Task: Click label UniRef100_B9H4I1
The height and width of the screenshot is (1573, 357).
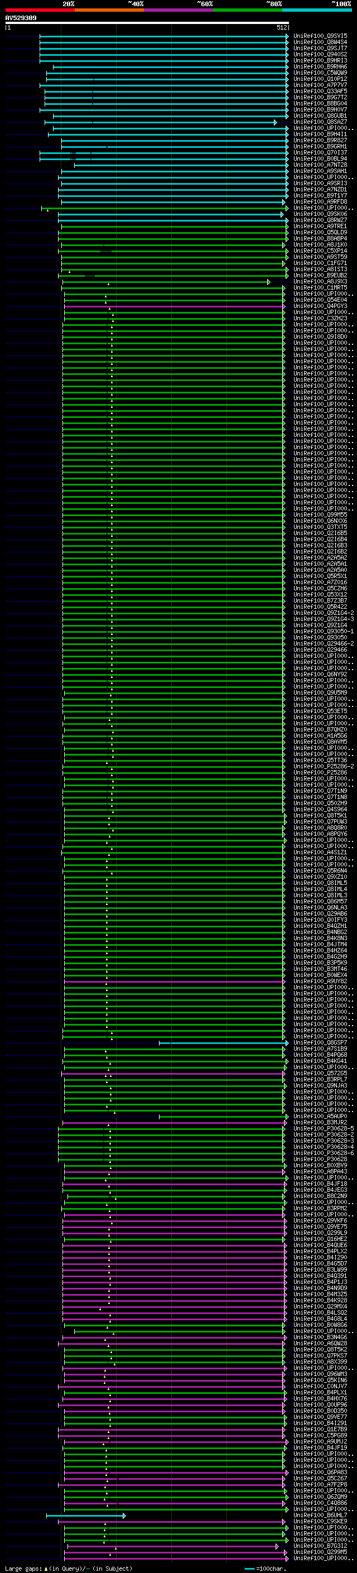Action: 320,134
